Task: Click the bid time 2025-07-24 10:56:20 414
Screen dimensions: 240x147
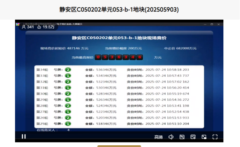Action: (x=167, y=88)
